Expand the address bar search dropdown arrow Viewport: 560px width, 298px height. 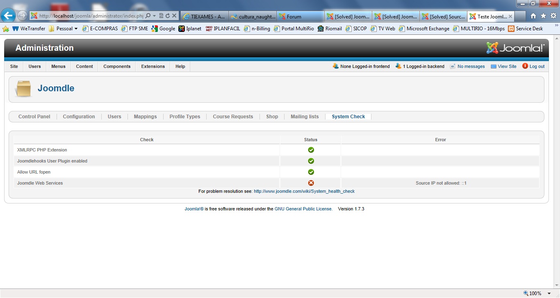155,16
